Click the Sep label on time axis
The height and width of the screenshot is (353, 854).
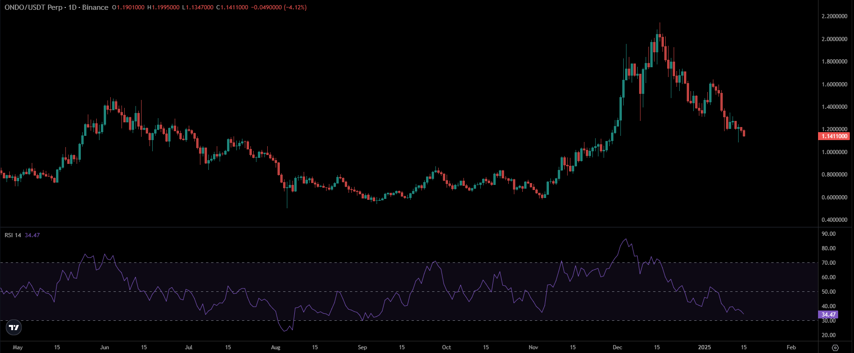point(363,347)
